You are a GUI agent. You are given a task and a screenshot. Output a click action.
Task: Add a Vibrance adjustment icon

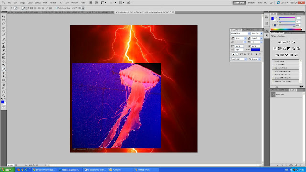click(275, 49)
